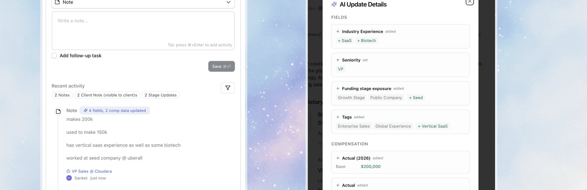The width and height of the screenshot is (587, 190).
Task: Open the Note type dropdown
Action: 228,2
